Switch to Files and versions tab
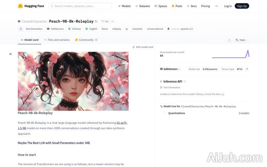The height and width of the screenshot is (167, 267). [x=57, y=40]
